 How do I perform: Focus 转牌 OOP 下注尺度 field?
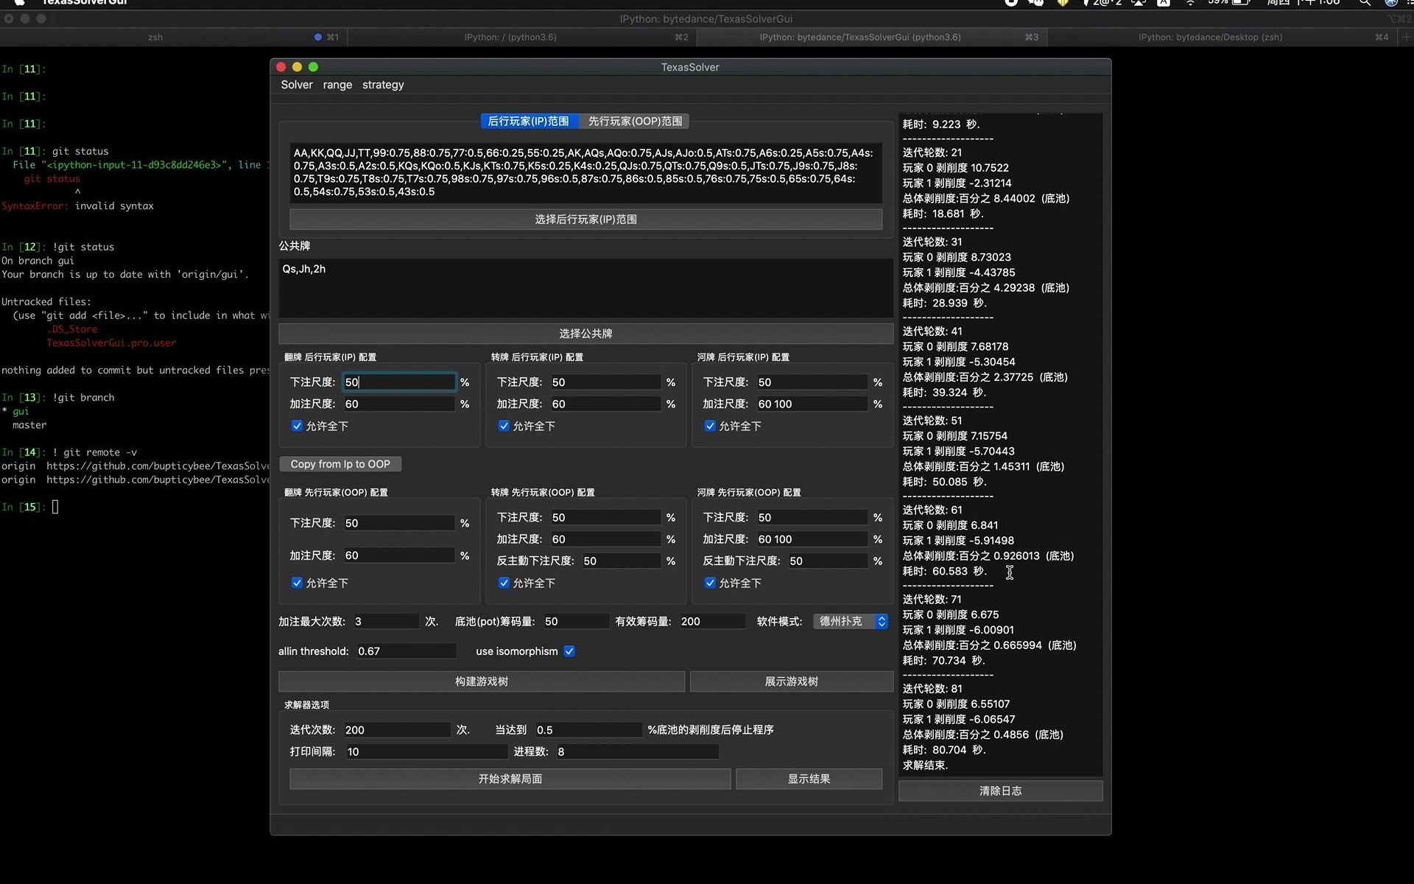click(x=605, y=517)
